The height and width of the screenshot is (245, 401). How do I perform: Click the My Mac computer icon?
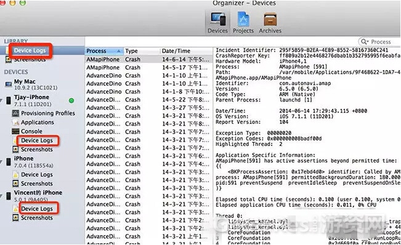click(9, 84)
